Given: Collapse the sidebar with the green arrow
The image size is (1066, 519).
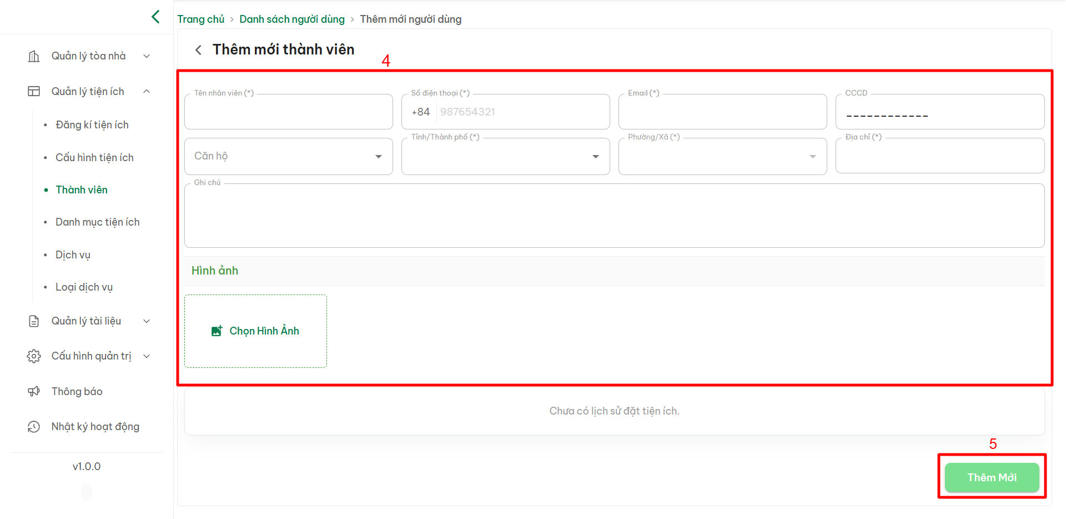Looking at the screenshot, I should pyautogui.click(x=155, y=17).
